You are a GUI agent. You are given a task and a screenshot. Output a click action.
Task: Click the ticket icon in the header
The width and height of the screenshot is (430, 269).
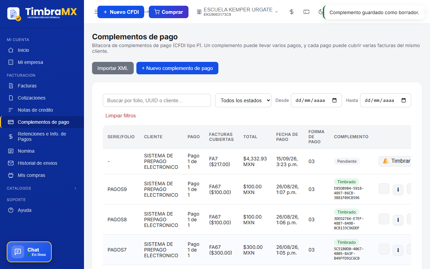coord(306,12)
